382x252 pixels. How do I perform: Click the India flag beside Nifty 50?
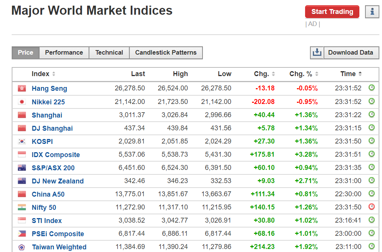coord(22,207)
